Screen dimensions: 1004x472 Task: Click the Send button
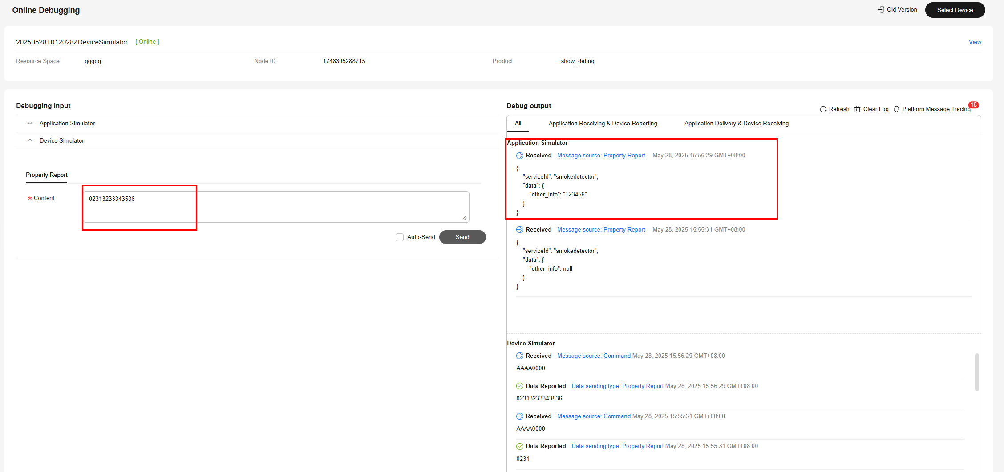462,237
